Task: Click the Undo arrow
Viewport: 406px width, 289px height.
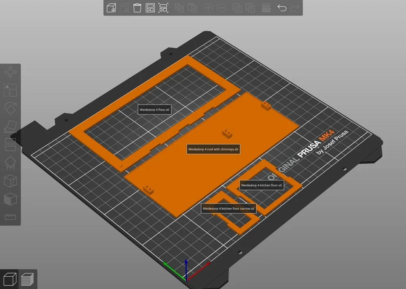Action: pos(282,8)
